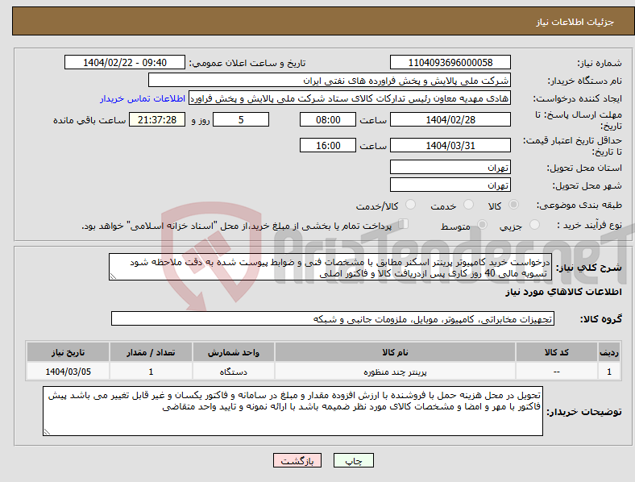Click the need date cell 1404/03/05
The image size is (635, 482).
68,372
